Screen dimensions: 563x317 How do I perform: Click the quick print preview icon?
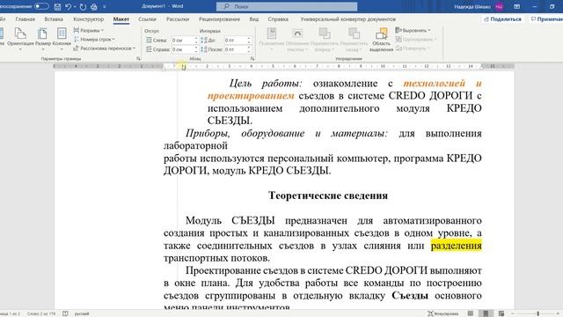coord(94,6)
